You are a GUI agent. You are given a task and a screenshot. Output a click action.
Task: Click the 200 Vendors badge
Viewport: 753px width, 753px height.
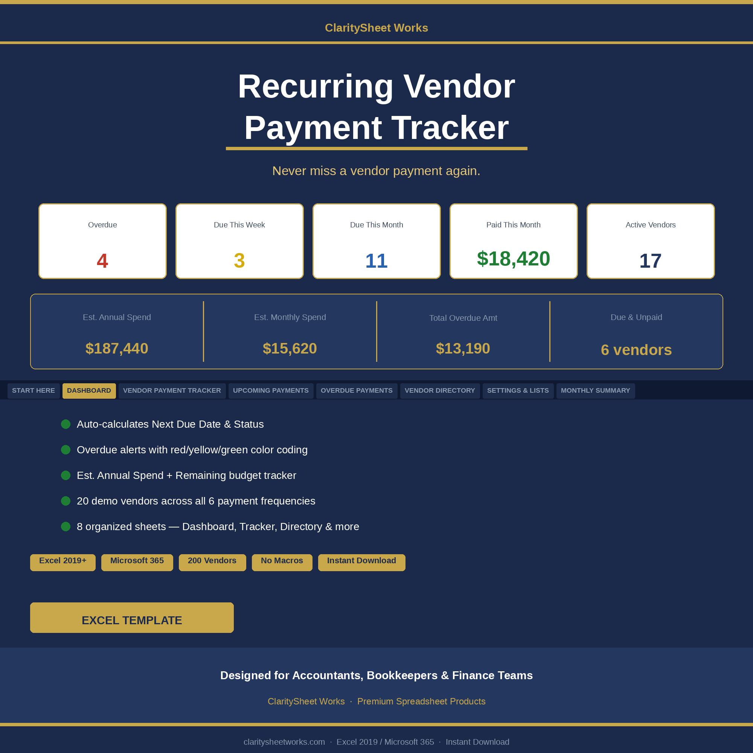(x=212, y=562)
